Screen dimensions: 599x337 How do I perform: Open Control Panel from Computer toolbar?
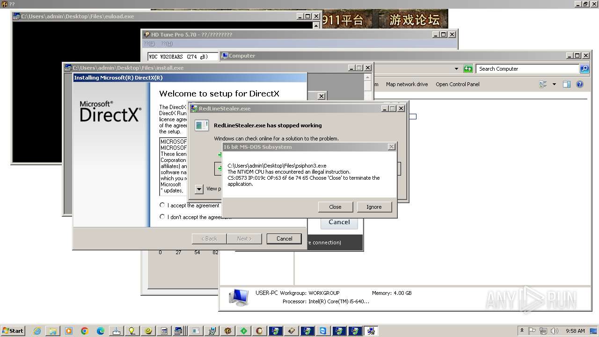(x=458, y=84)
